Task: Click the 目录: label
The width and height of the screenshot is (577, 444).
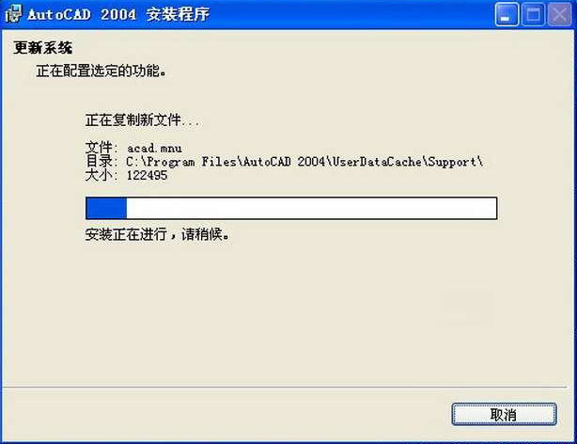Action: [x=101, y=162]
